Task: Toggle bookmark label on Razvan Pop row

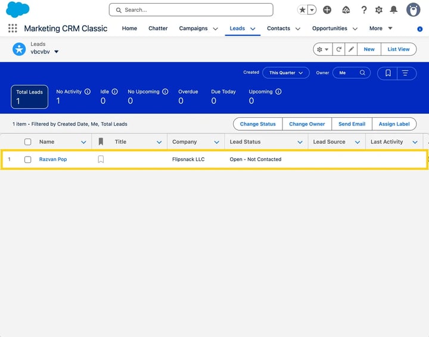Action: click(x=101, y=159)
